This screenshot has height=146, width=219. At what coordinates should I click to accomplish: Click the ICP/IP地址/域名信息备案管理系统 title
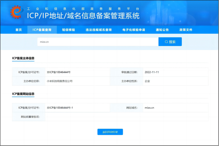[x=83, y=15]
